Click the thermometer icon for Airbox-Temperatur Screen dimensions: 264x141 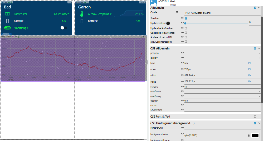click(x=82, y=14)
